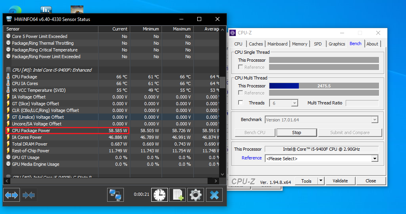Click the circle icon beside GPU Media Engine Usage
The image size is (406, 214).
pyautogui.click(x=8, y=164)
